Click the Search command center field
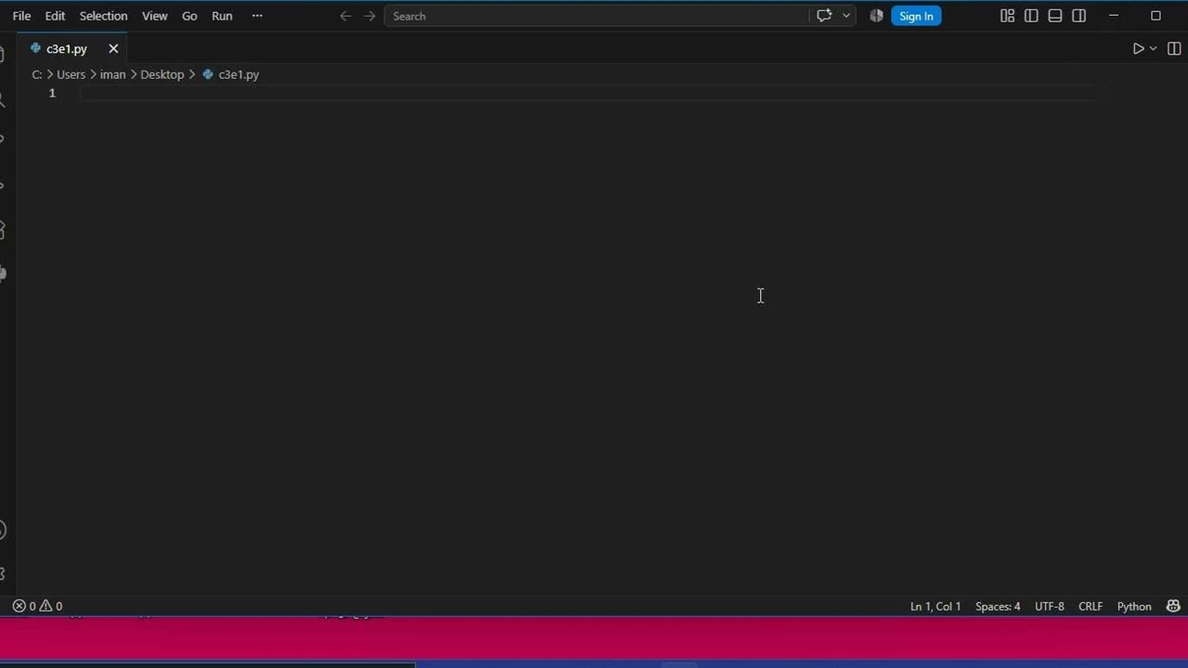The height and width of the screenshot is (668, 1188). [x=598, y=16]
